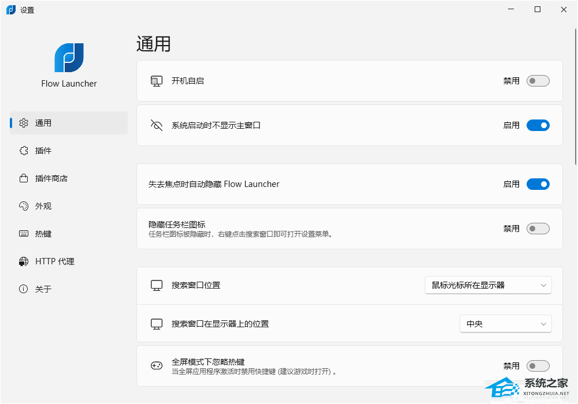Click the 搜索窗口位置 label

click(196, 285)
